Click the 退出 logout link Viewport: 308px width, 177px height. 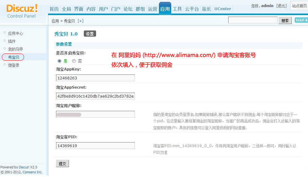click(x=281, y=6)
